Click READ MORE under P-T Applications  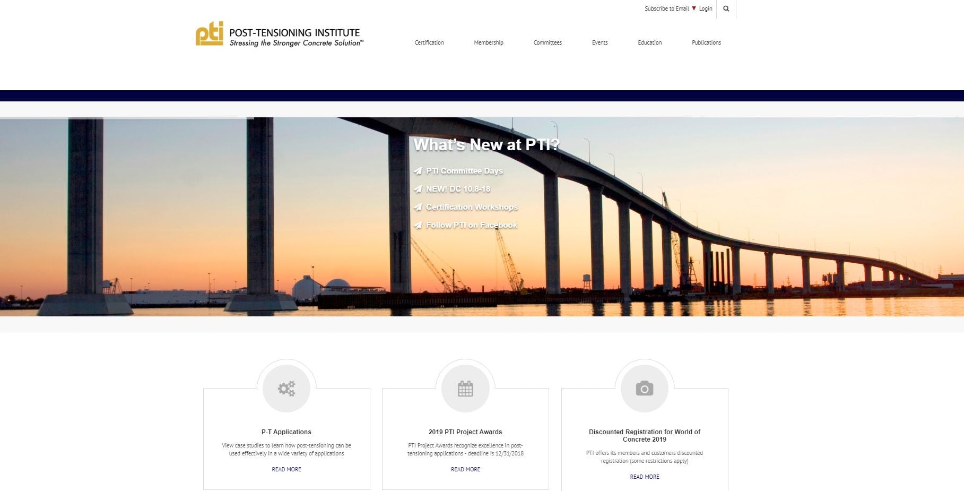point(286,469)
